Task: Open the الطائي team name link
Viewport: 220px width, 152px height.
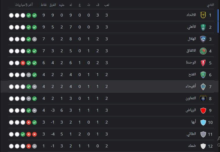Action: tap(192, 134)
